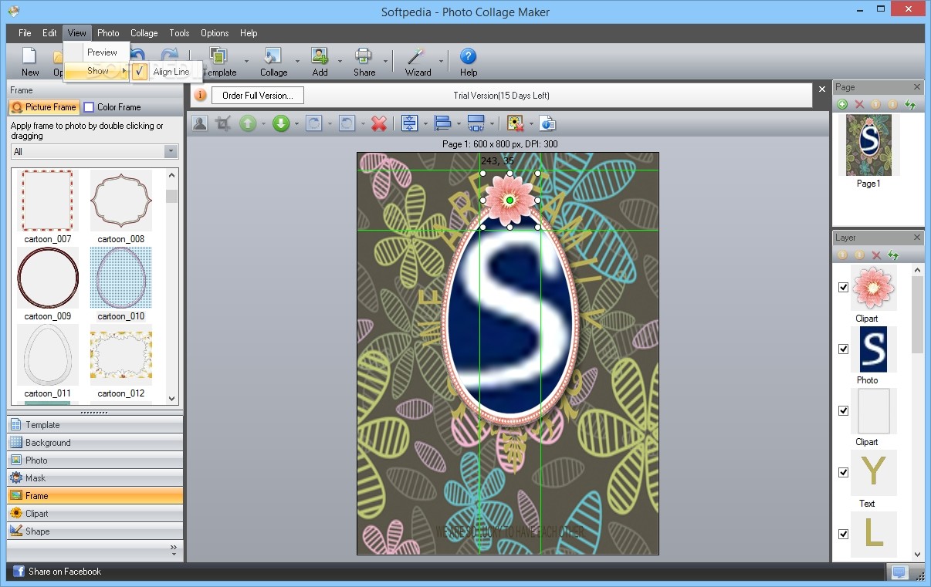Open the Edit menu

tap(49, 33)
